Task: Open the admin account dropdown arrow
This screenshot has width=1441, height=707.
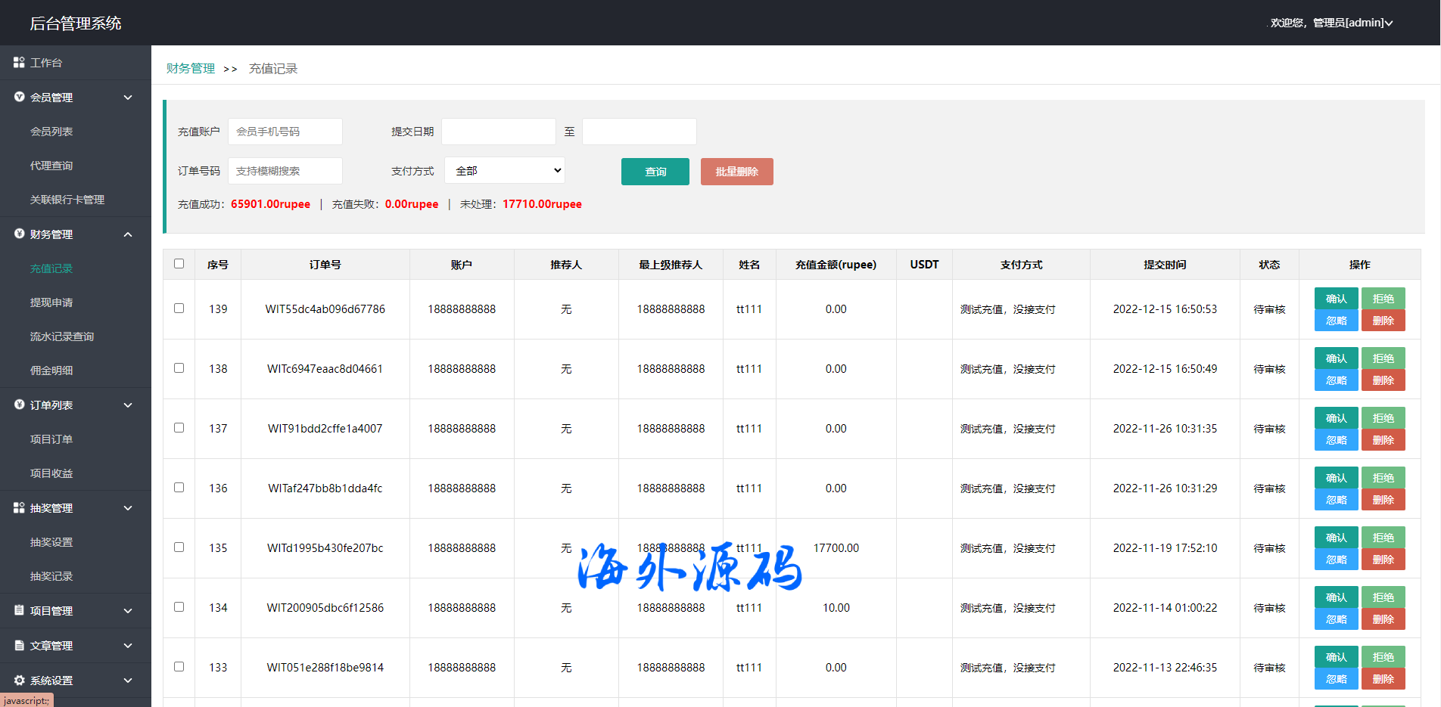Action: click(x=1389, y=23)
